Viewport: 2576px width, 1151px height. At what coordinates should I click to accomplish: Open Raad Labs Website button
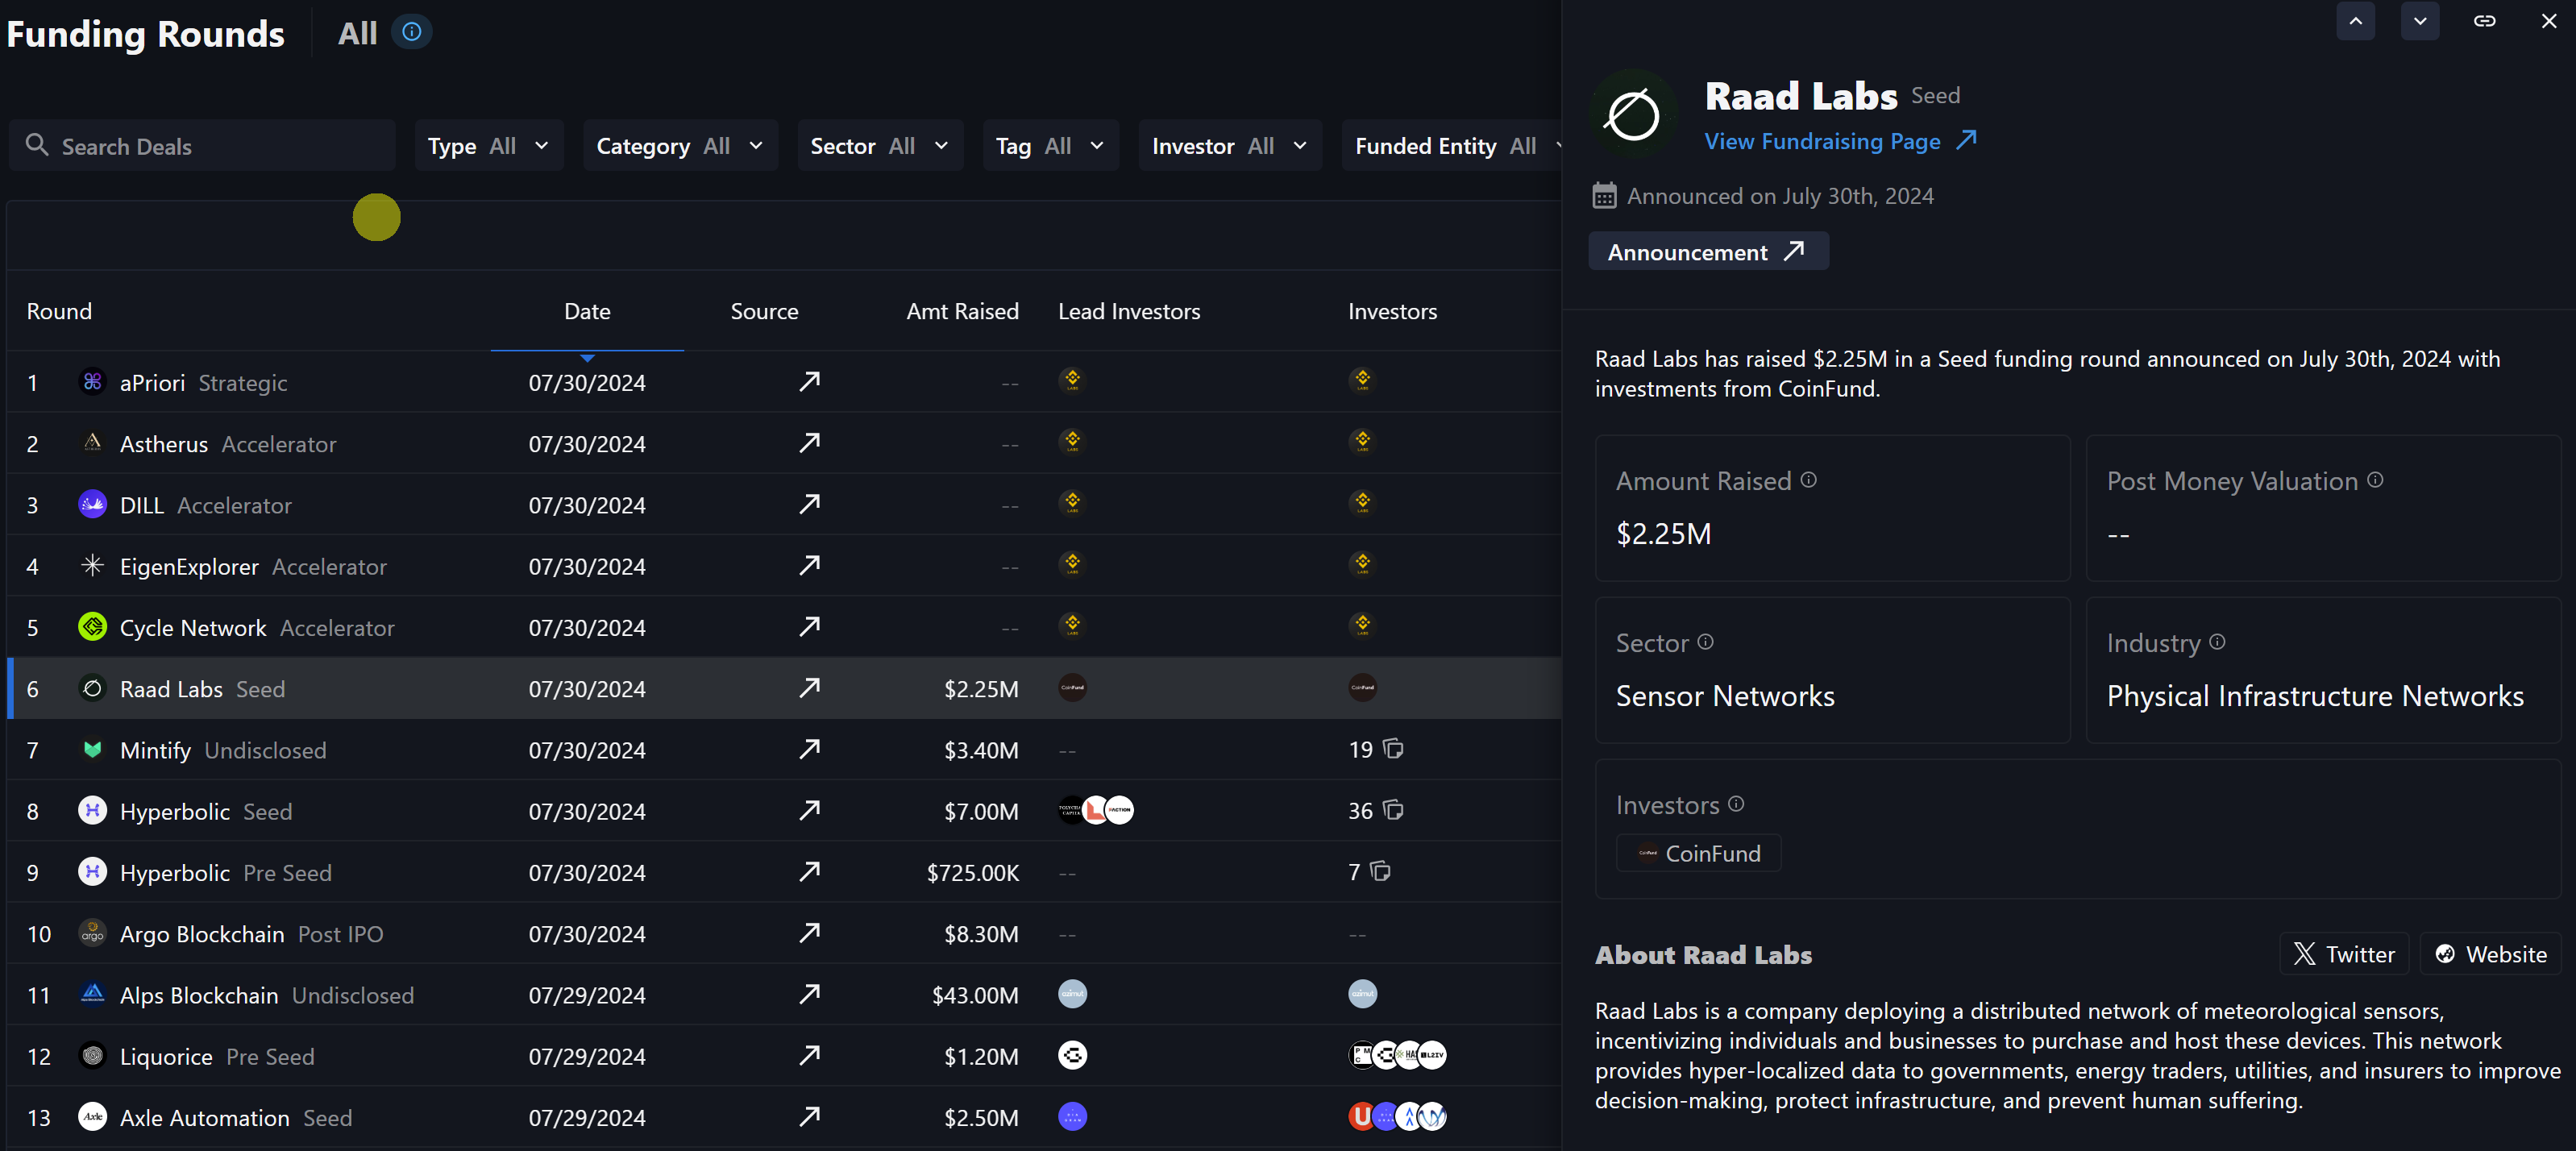[x=2490, y=953]
